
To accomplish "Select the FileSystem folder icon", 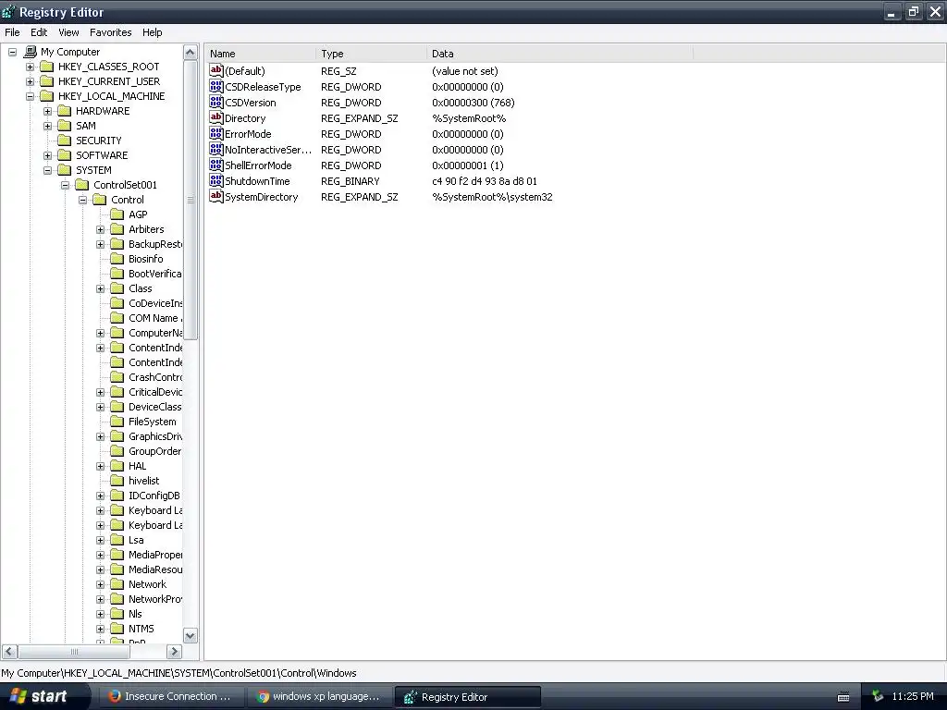I will pos(117,422).
